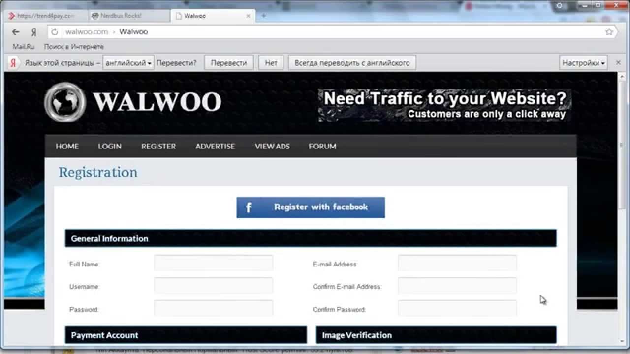Click the browser back arrow
Viewport: 630px width, 354px height.
coord(16,32)
